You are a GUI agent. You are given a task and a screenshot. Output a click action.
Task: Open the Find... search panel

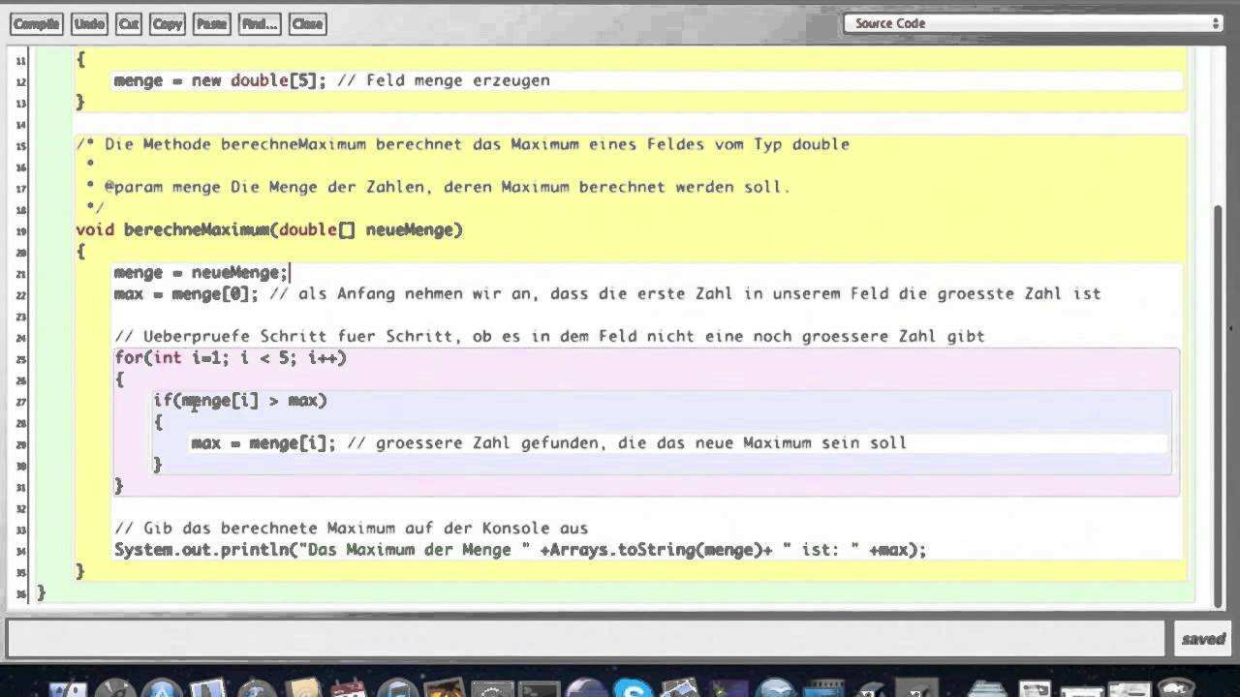(x=260, y=24)
